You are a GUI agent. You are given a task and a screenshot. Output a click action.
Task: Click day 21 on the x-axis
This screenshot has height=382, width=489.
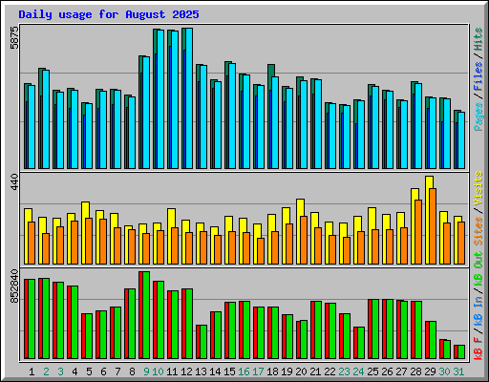click(315, 371)
